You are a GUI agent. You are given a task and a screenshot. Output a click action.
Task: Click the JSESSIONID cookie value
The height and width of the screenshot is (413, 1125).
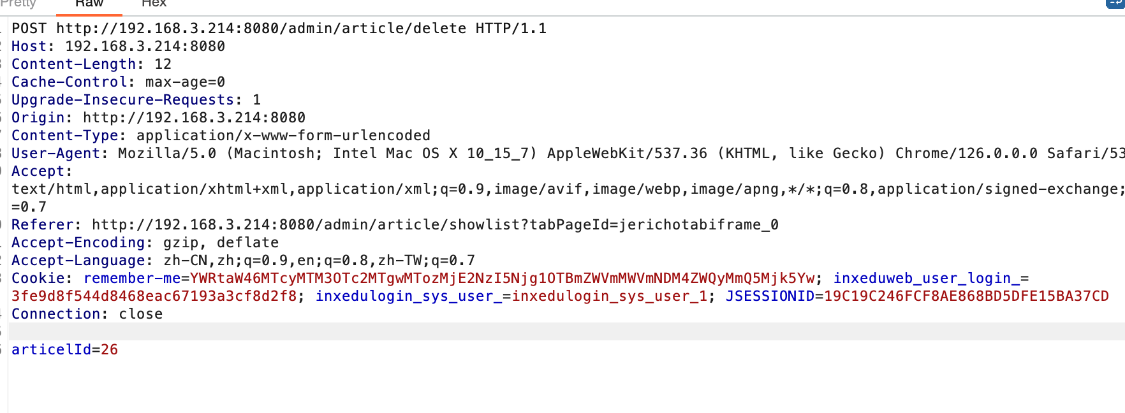(966, 296)
